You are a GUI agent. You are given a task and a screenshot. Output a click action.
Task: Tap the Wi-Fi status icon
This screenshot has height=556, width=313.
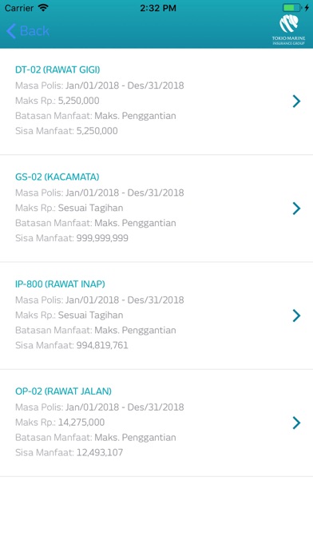click(x=43, y=8)
